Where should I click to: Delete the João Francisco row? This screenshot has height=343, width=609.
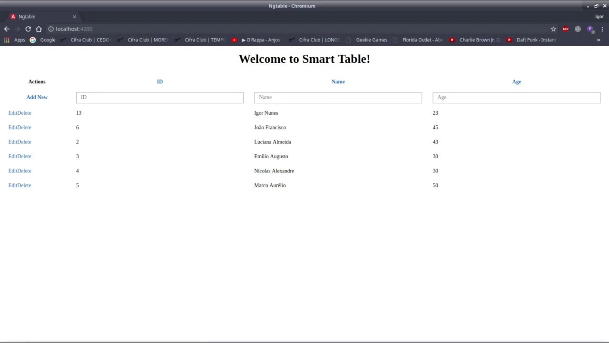[24, 128]
